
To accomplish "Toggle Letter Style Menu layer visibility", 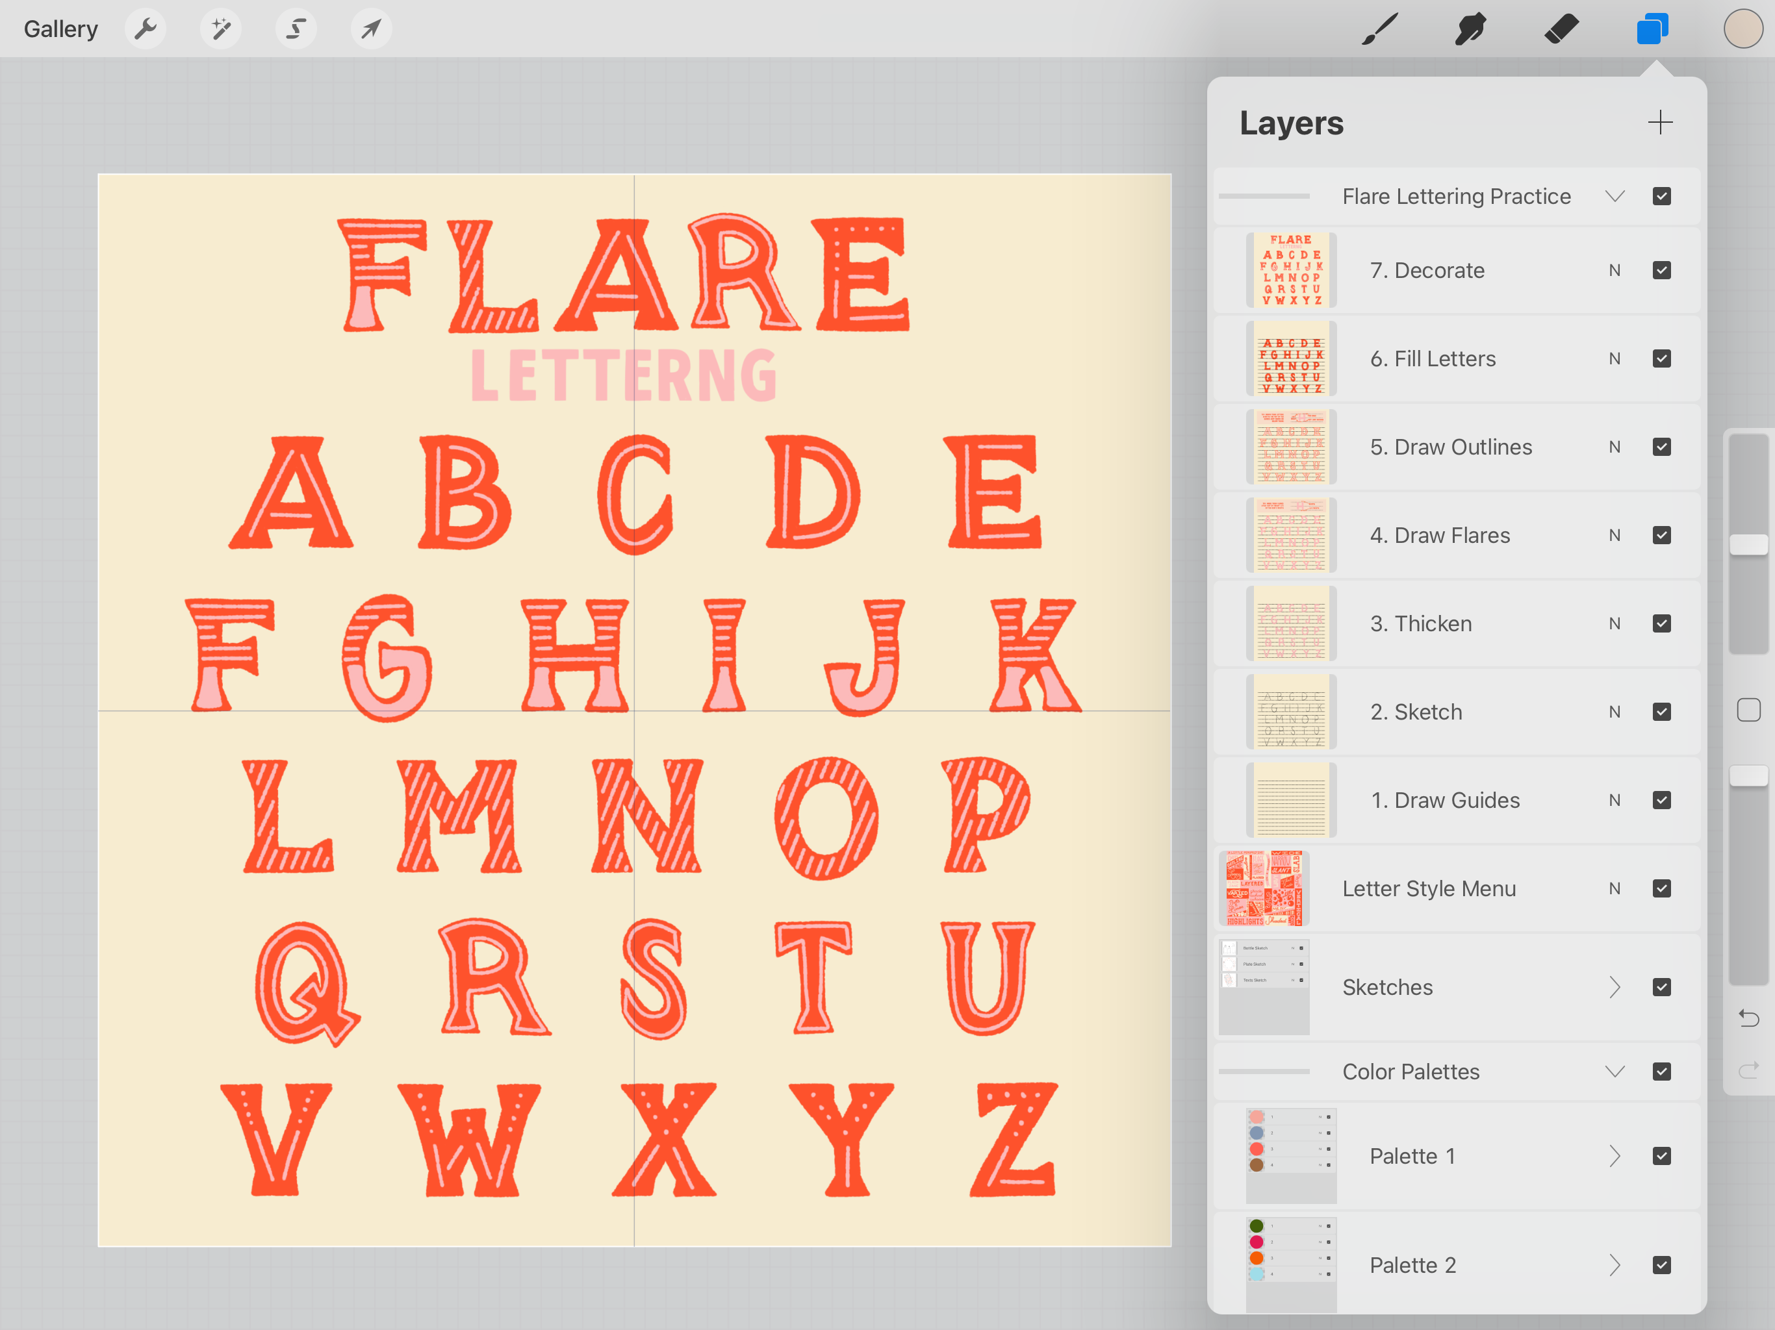I will click(x=1661, y=888).
